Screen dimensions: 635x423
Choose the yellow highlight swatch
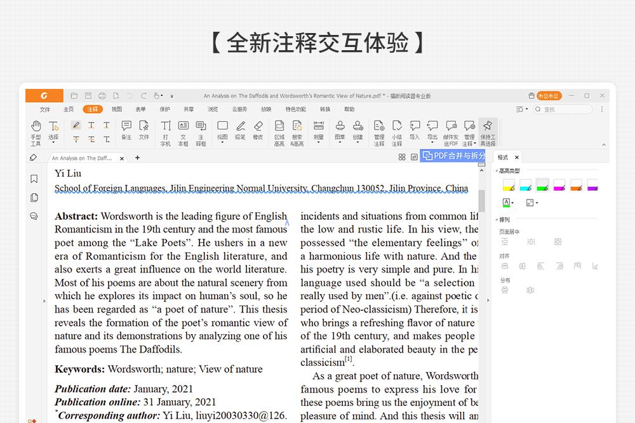tap(509, 185)
